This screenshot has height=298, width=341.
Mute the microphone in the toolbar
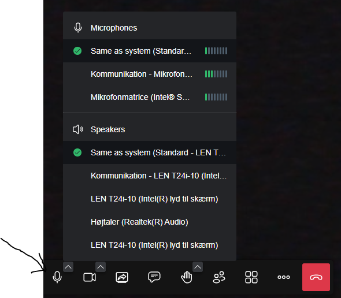coord(57,277)
